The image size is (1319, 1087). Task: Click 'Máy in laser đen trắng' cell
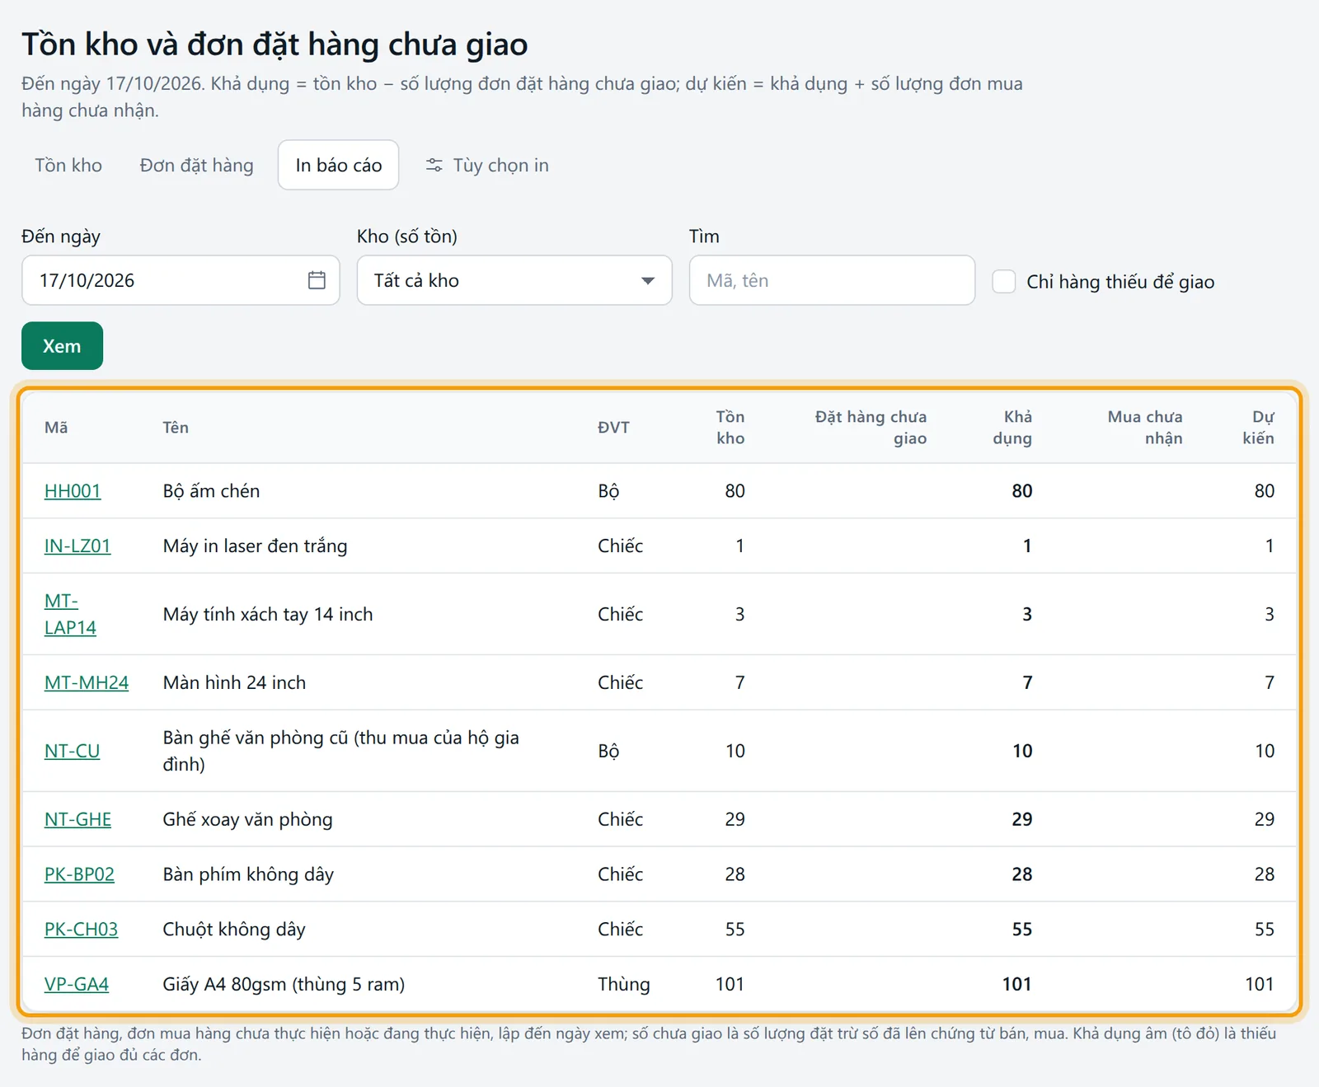point(255,546)
